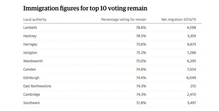The width and height of the screenshot is (219, 111).
Task: Select the 7,504 net migration figure
Action: coord(192,69)
